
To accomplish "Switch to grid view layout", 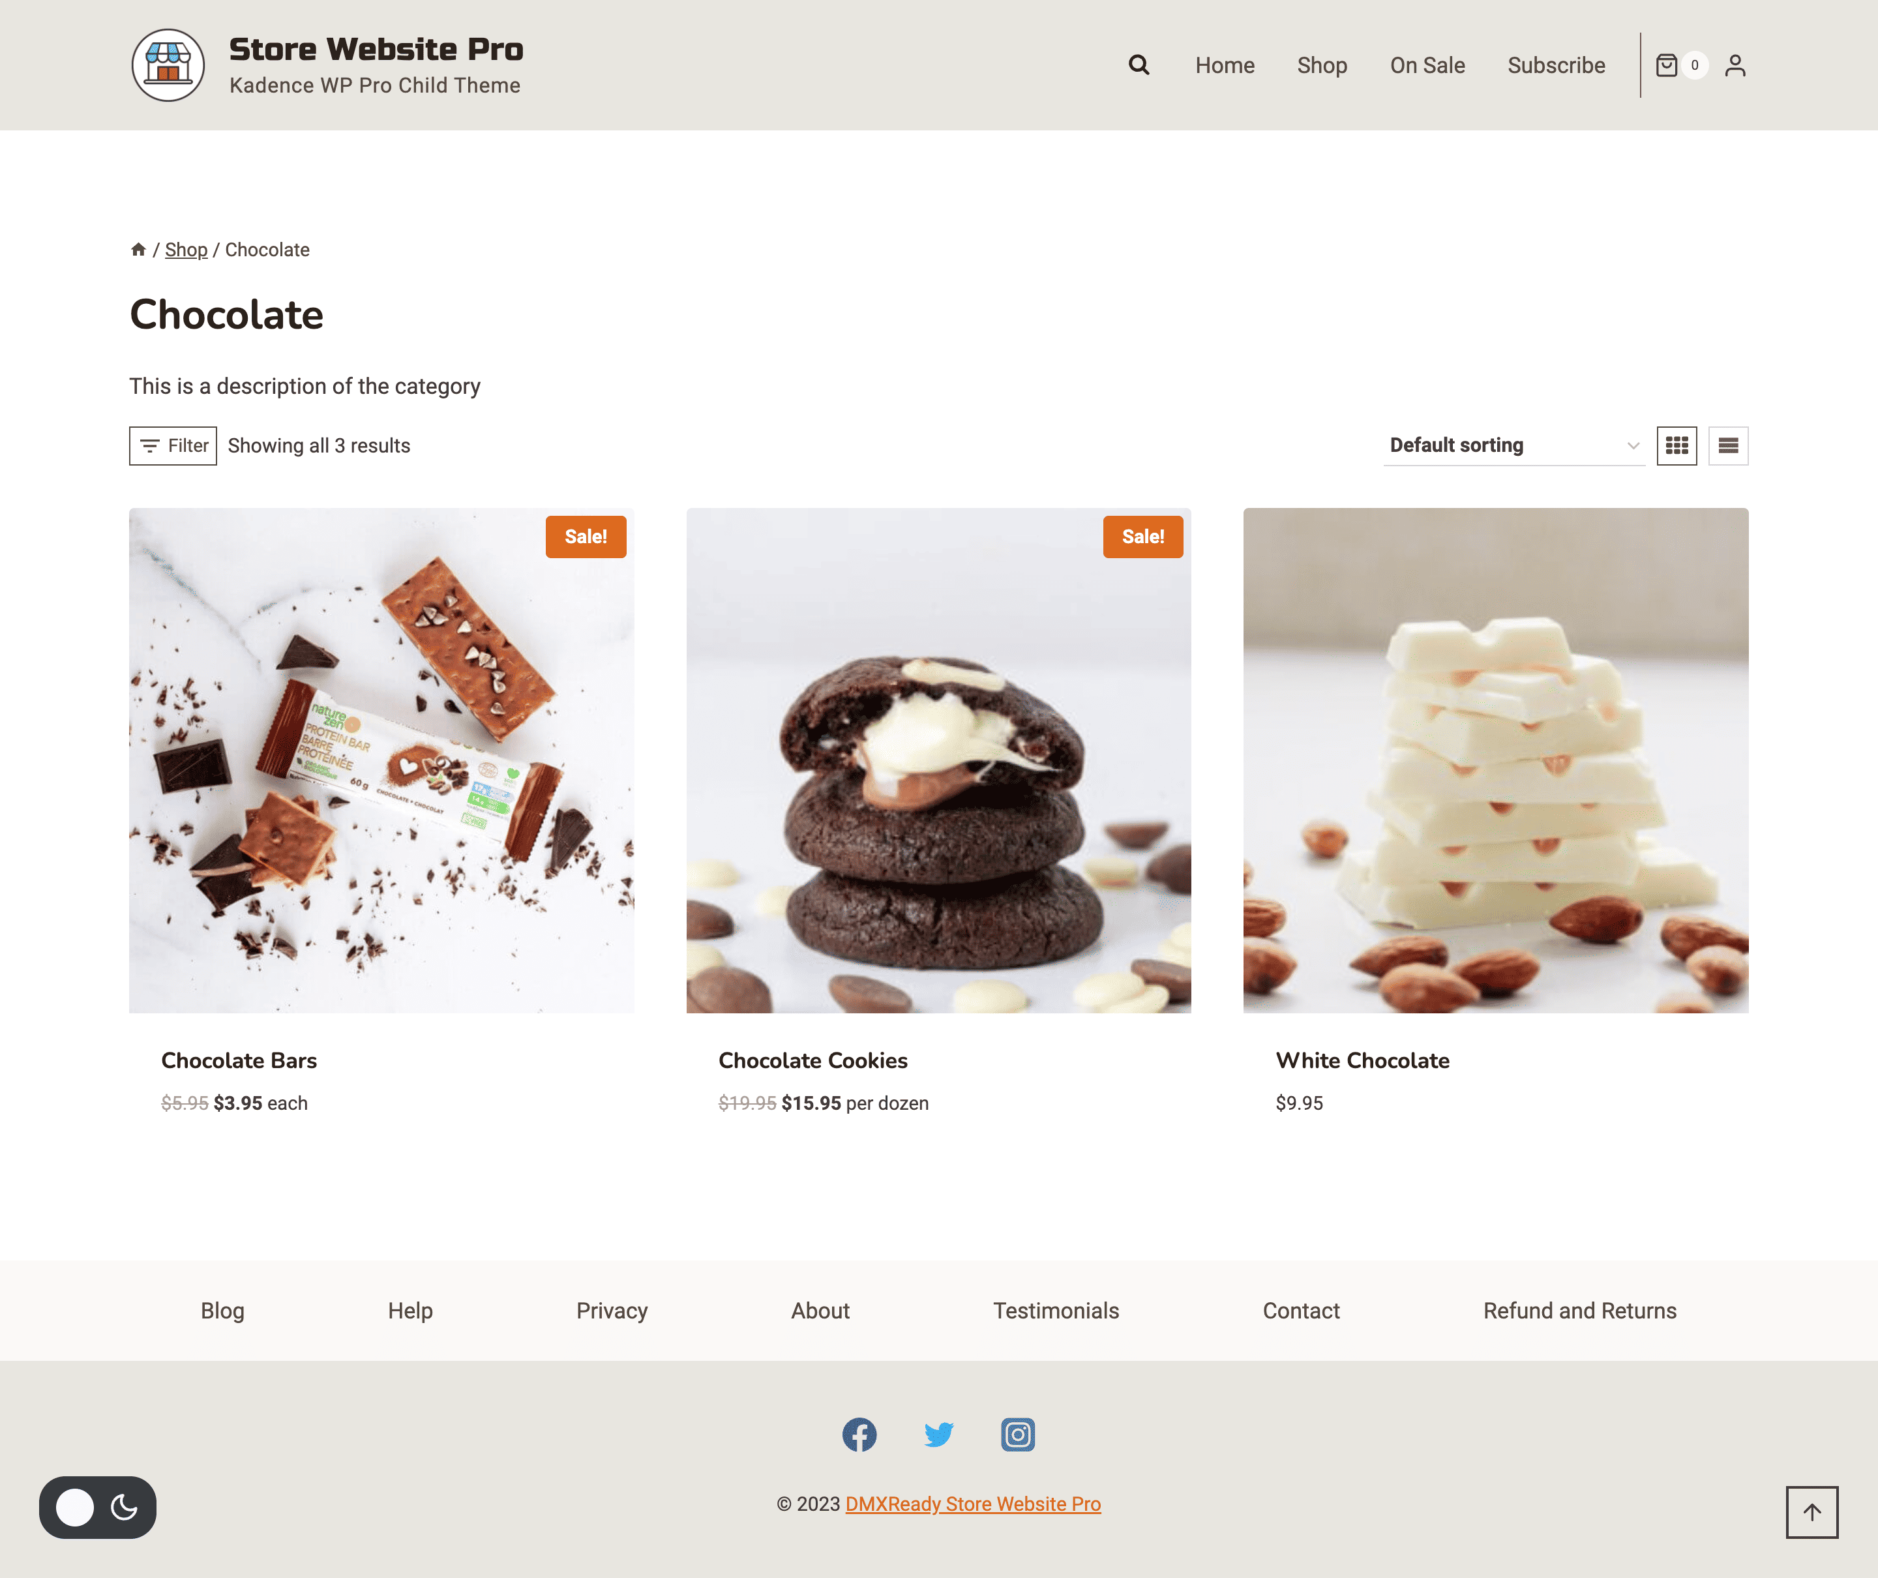I will tap(1677, 445).
